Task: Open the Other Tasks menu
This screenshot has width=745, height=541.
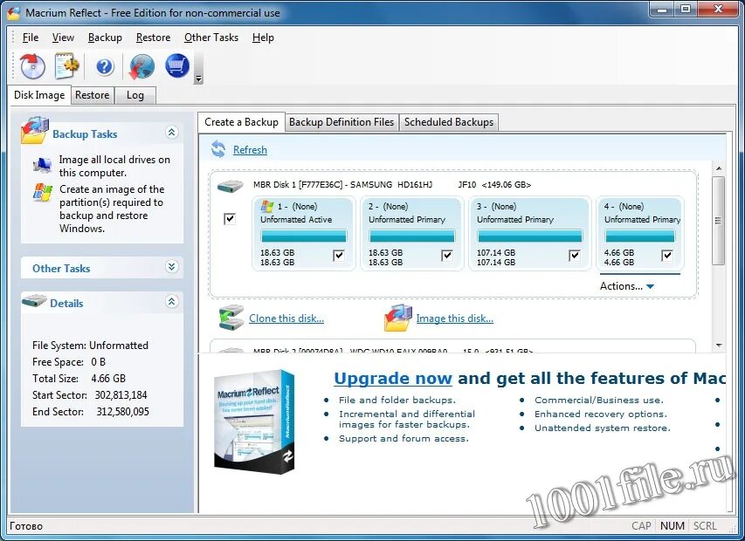Action: point(210,38)
